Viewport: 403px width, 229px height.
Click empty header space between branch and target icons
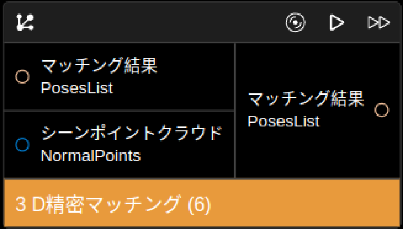point(160,22)
